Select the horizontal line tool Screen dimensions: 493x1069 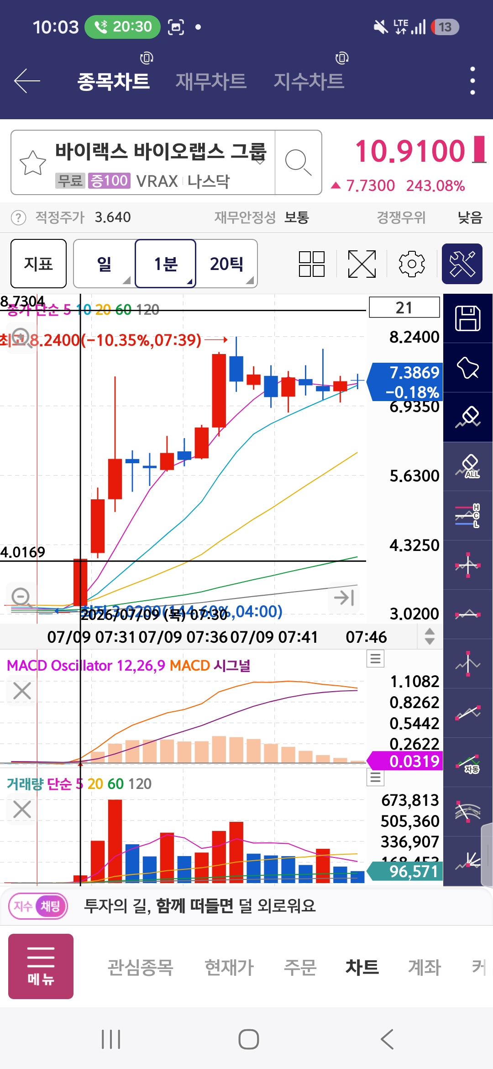click(x=468, y=614)
